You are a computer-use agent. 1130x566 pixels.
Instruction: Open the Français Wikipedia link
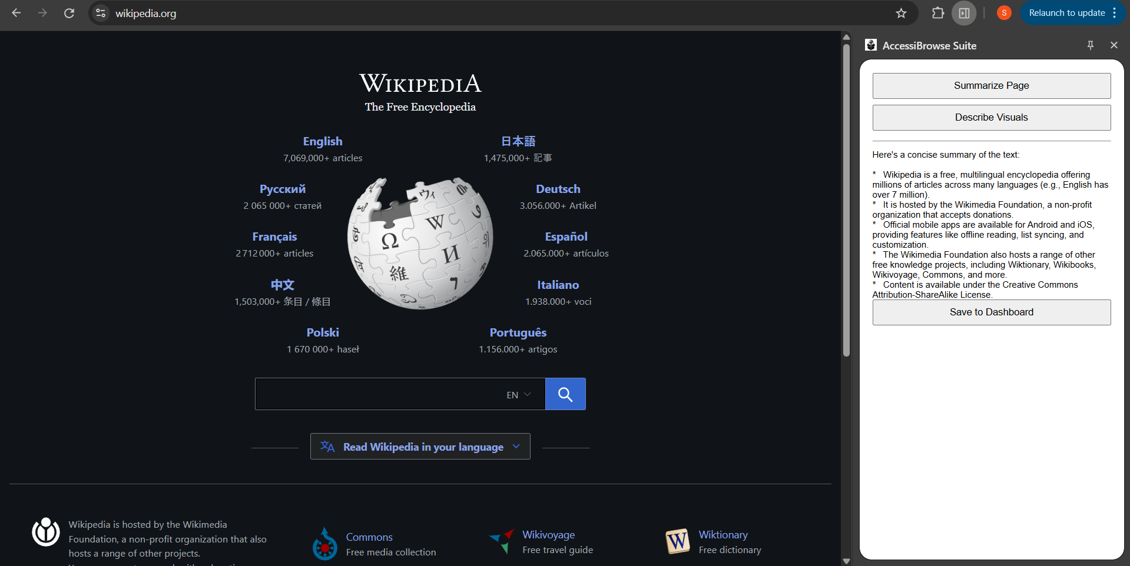pos(274,237)
